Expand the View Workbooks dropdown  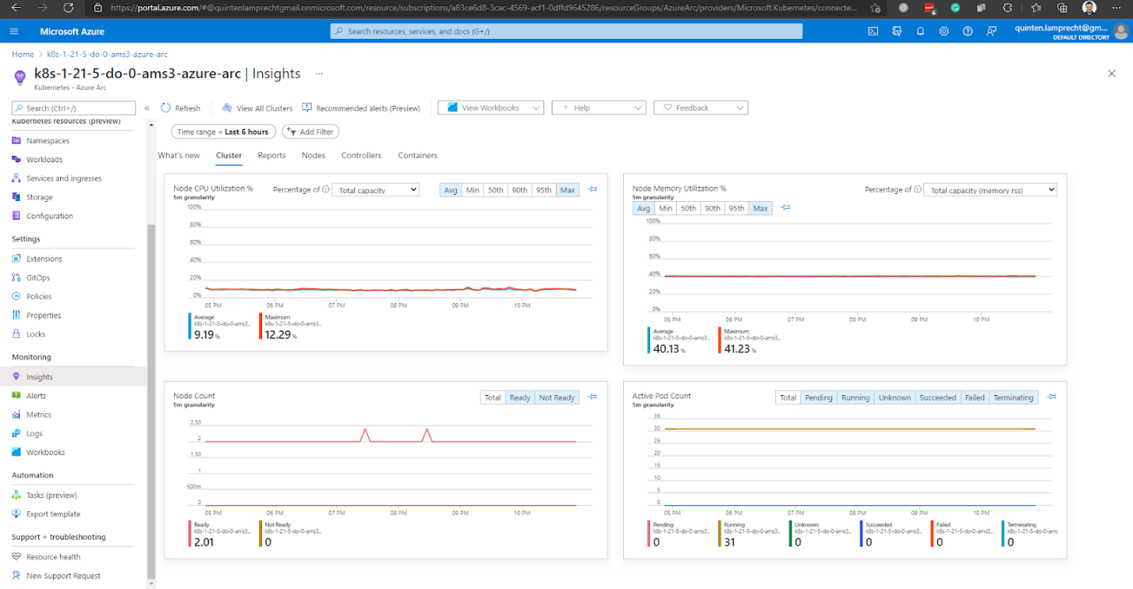491,108
